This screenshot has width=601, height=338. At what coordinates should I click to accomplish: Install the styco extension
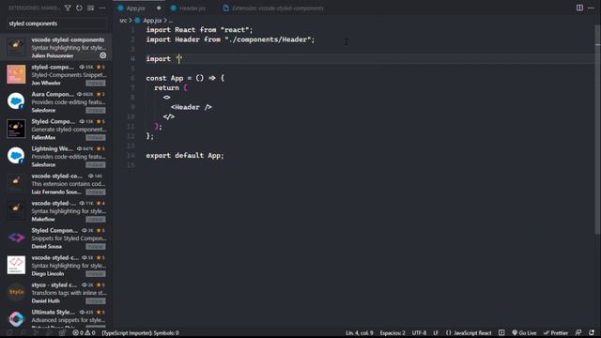coord(96,300)
